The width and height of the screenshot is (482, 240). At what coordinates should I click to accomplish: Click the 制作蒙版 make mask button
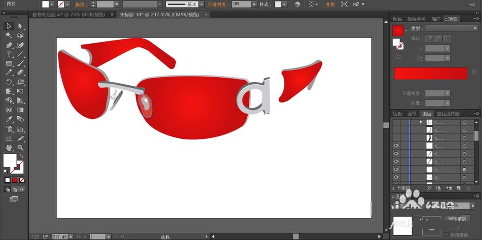(457, 218)
